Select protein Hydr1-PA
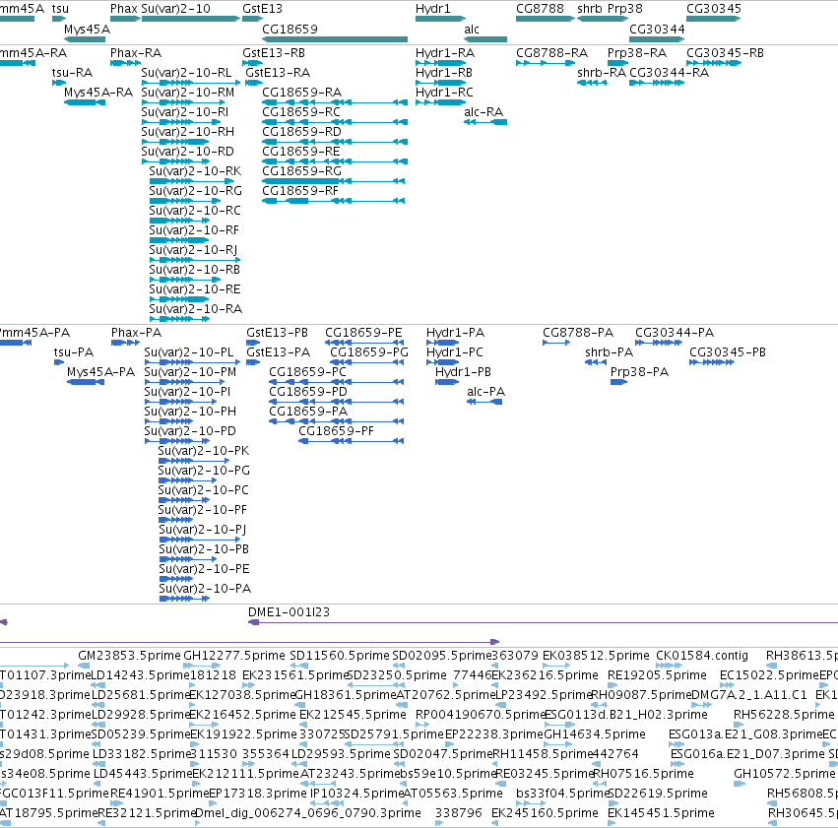Image resolution: width=838 pixels, height=828 pixels. [x=455, y=333]
